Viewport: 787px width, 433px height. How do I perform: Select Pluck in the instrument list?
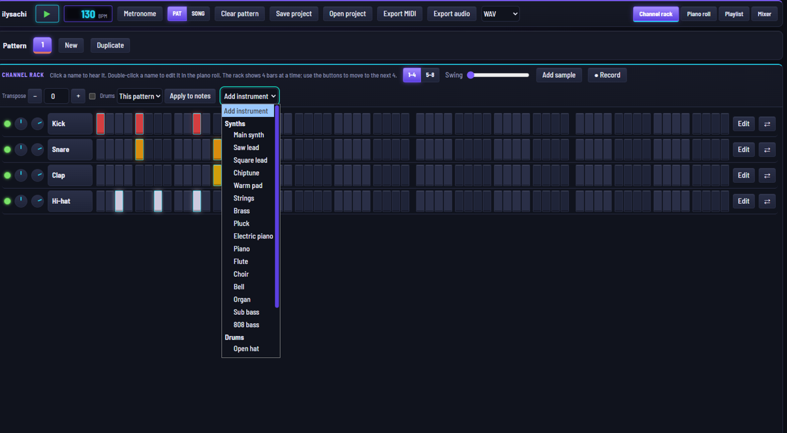point(249,223)
